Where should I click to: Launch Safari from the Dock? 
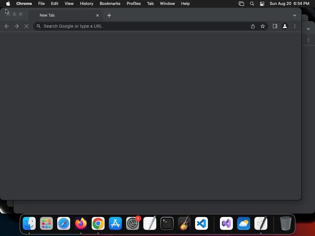[64, 223]
